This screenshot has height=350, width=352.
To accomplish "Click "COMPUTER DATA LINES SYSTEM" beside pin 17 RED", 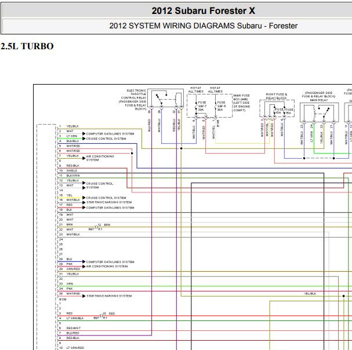I will (110, 208).
